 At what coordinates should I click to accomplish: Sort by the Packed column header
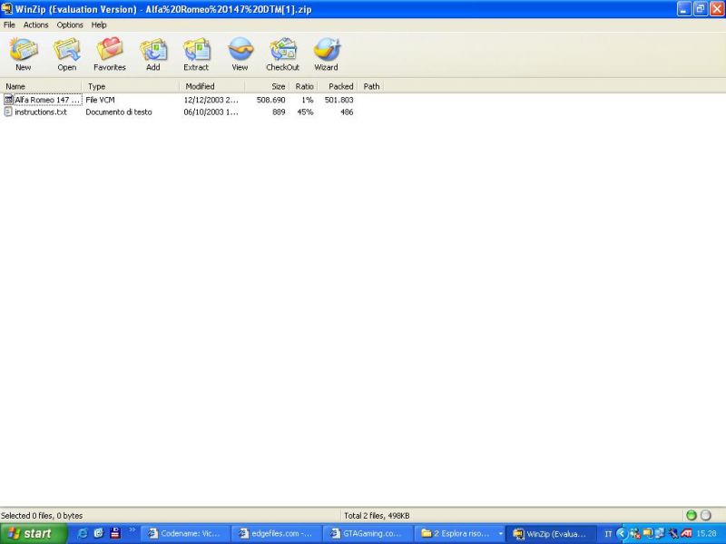point(338,86)
